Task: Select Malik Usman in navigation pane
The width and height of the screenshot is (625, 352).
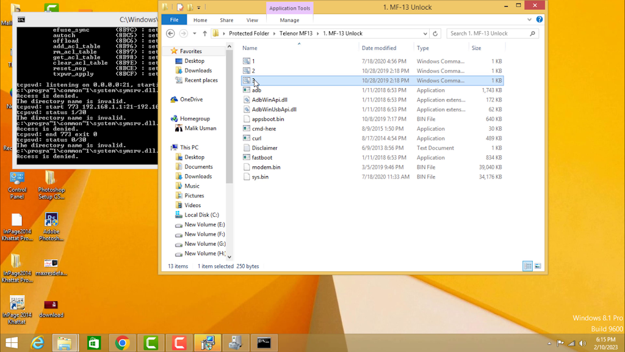Action: coord(200,128)
